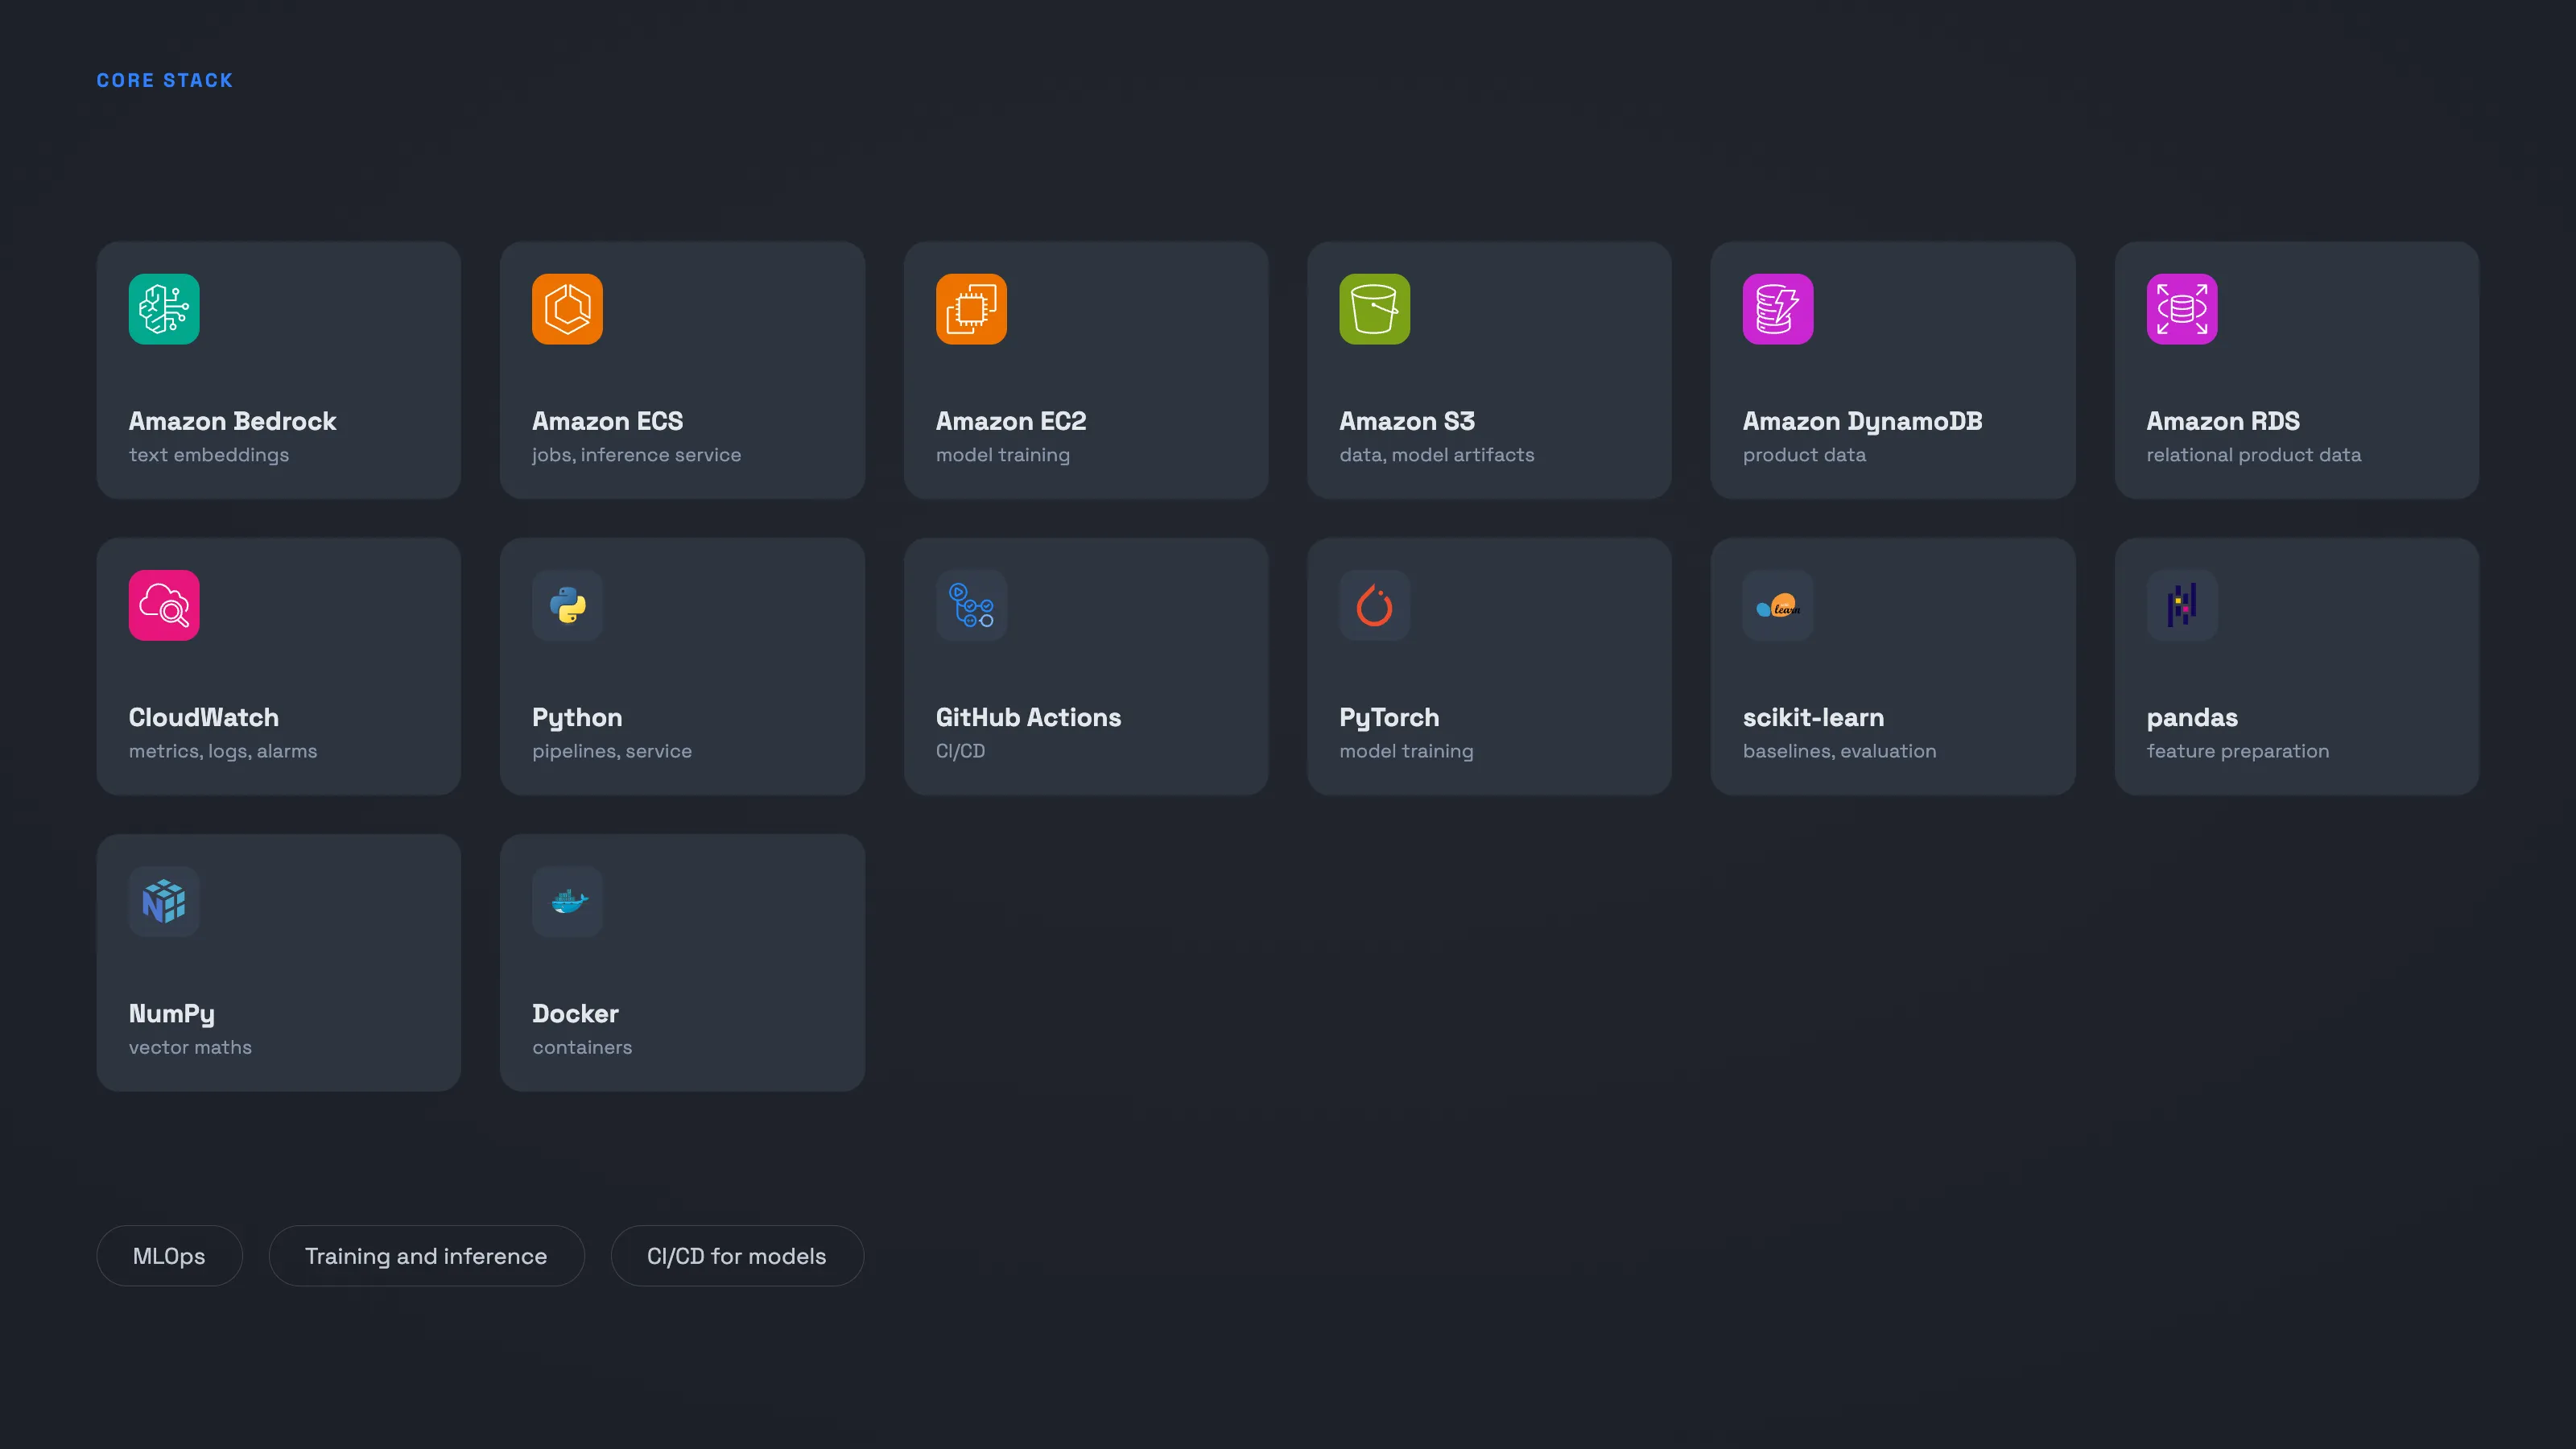This screenshot has height=1449, width=2576.
Task: Click 'CI/CD' under GitHub Actions
Action: (x=961, y=751)
